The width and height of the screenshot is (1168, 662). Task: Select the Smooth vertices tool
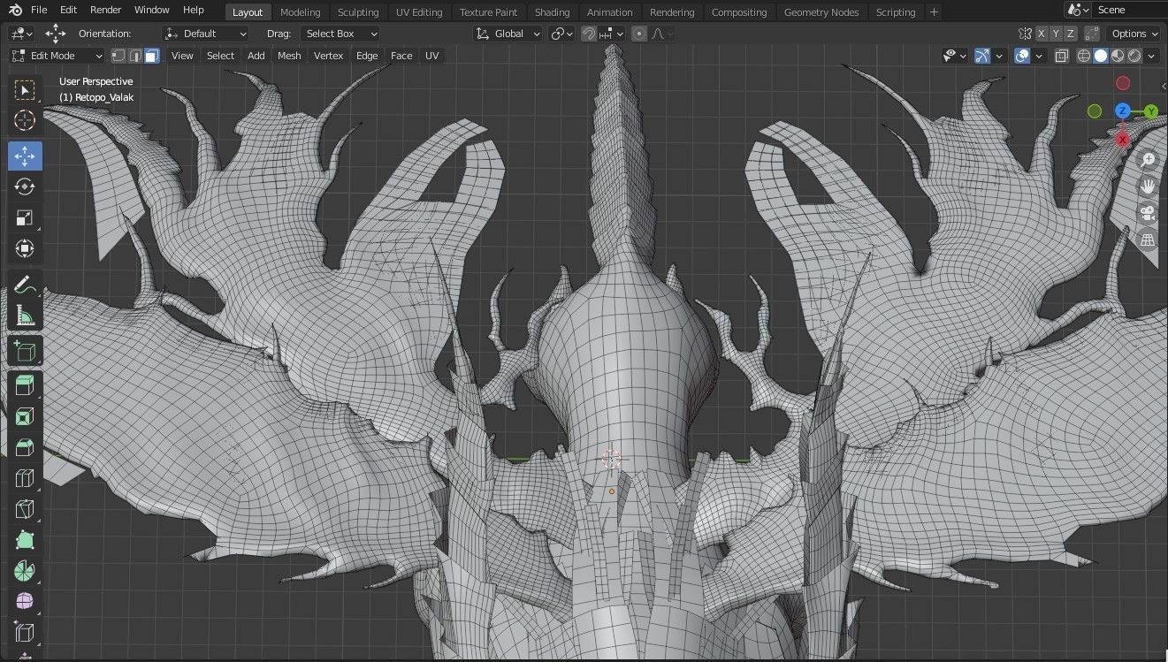[x=25, y=601]
